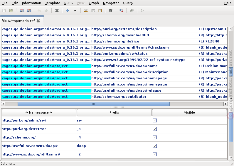This screenshot has width=234, height=166.
Task: Click the graph nodes icon in the toolbar
Action: click(121, 11)
